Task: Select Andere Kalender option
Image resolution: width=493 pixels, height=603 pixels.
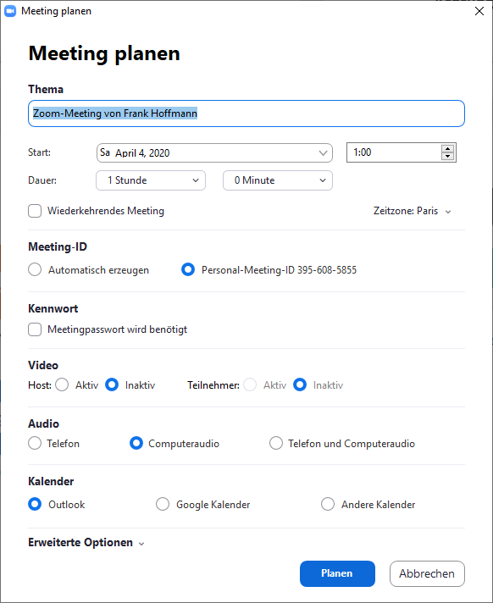Action: 328,504
